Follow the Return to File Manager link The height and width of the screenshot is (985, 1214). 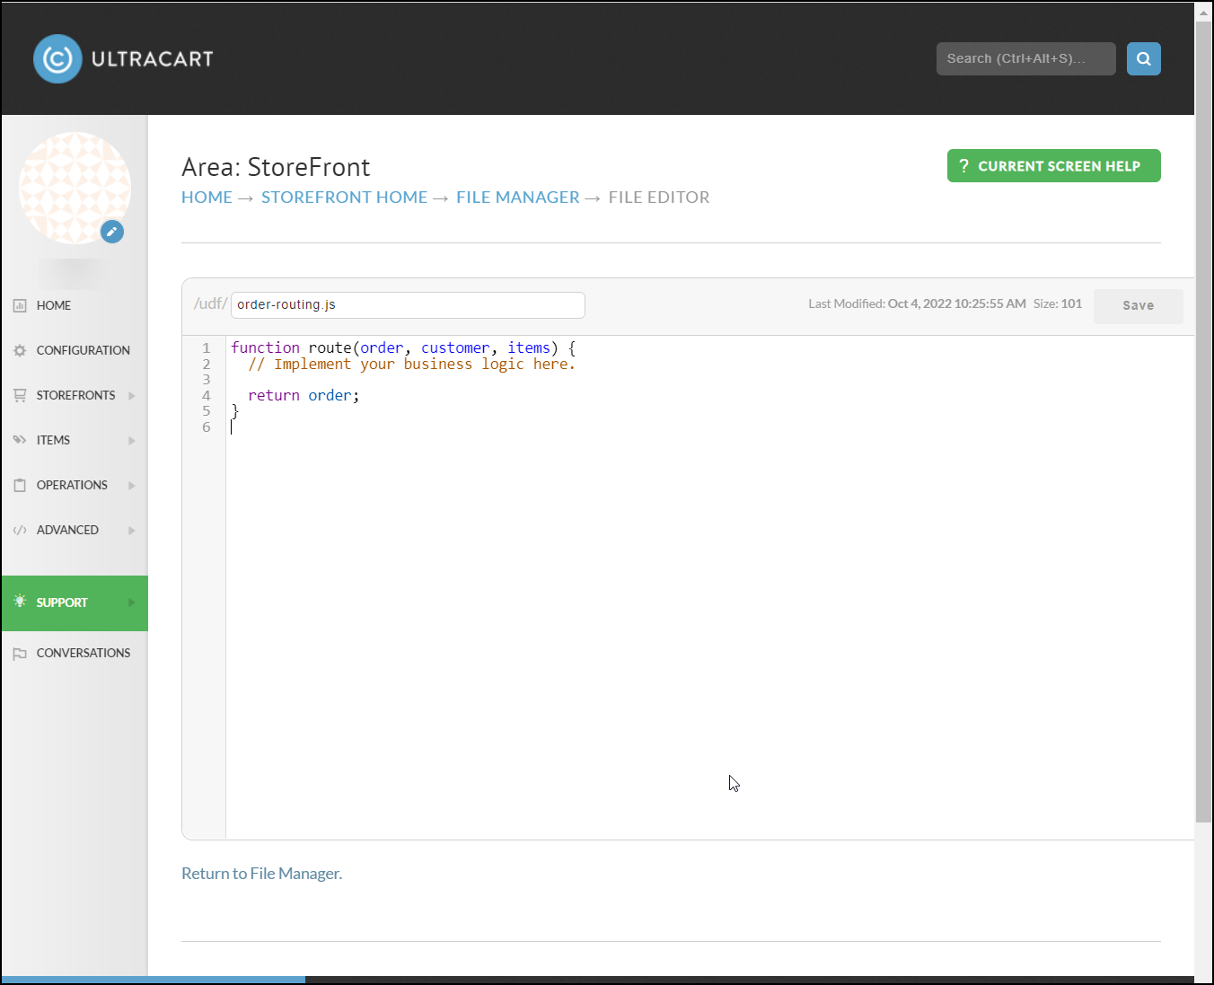click(261, 874)
